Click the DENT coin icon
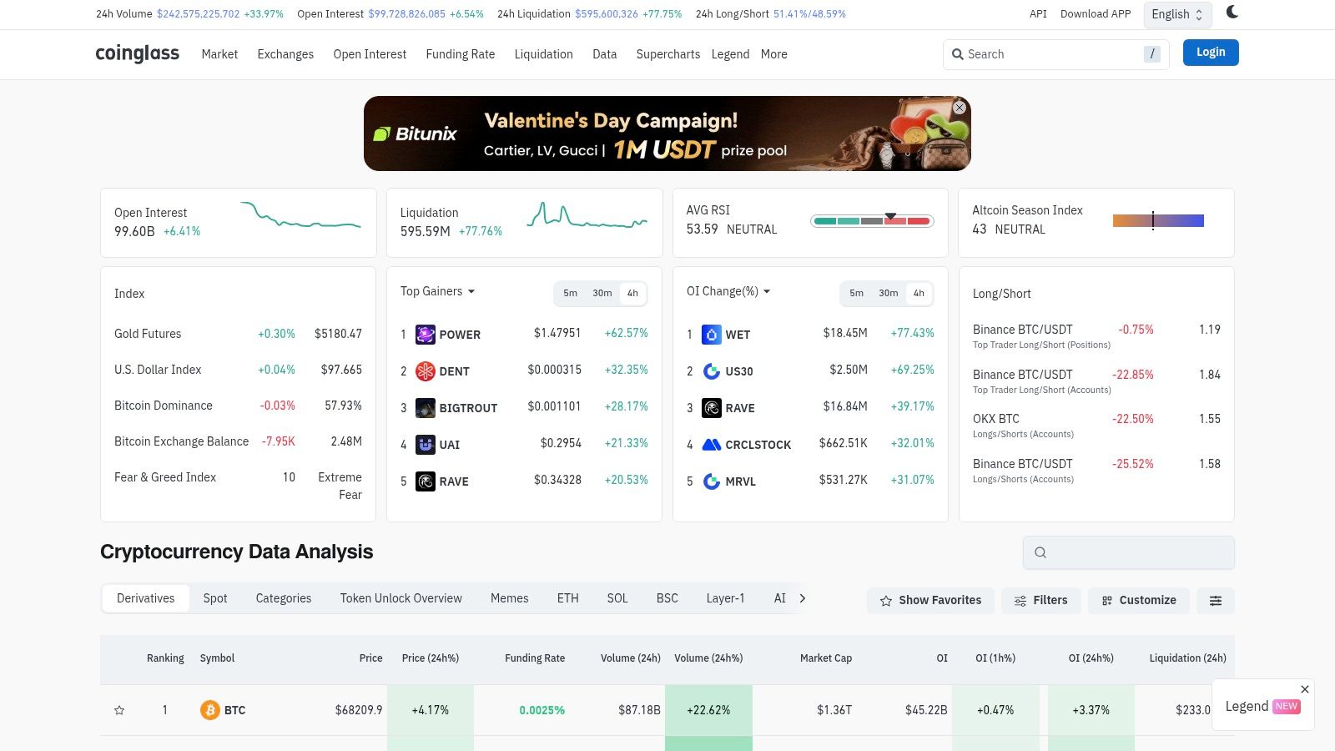This screenshot has width=1335, height=751. (x=426, y=371)
